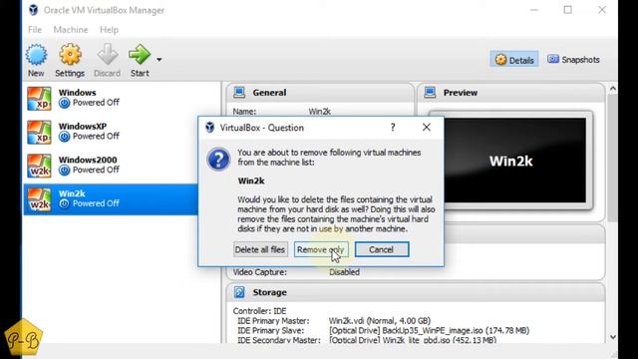The image size is (638, 359).
Task: Click the Win2k machine w2k icon
Action: 39,199
